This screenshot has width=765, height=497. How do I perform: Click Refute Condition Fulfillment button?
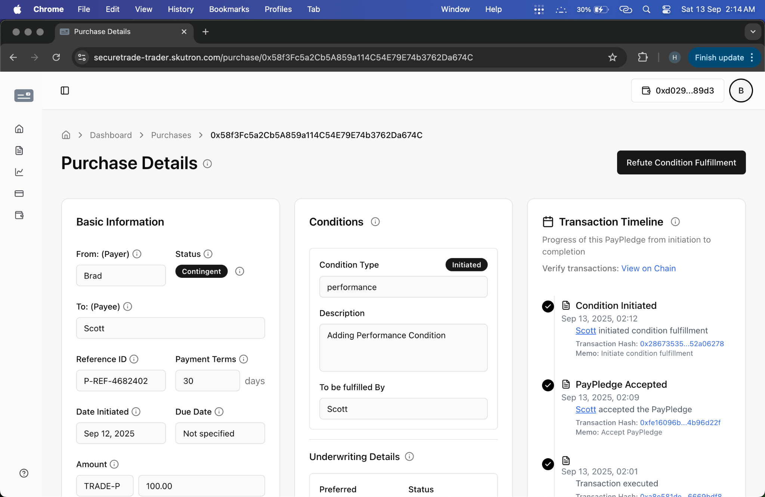(x=681, y=162)
